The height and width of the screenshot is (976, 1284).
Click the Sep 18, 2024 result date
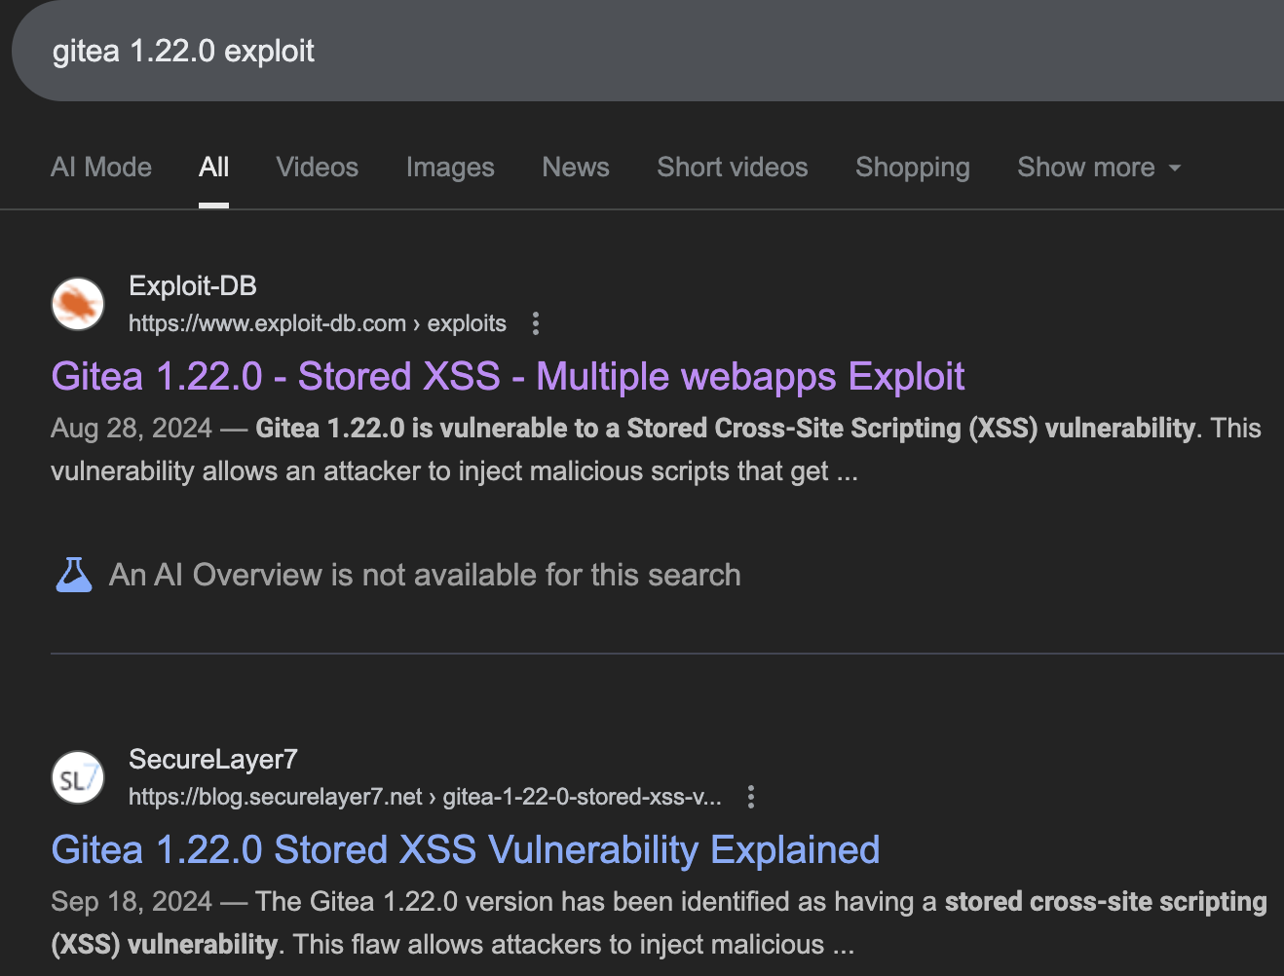click(x=132, y=901)
